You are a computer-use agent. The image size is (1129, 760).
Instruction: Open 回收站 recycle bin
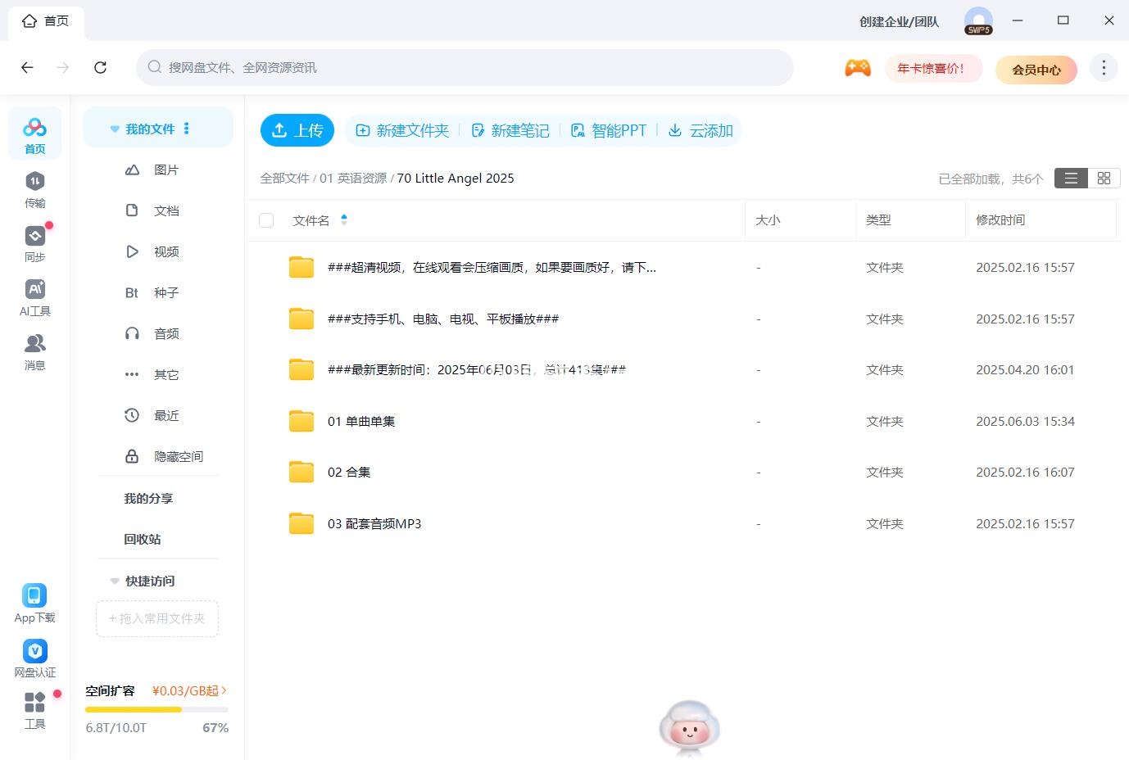pyautogui.click(x=143, y=539)
